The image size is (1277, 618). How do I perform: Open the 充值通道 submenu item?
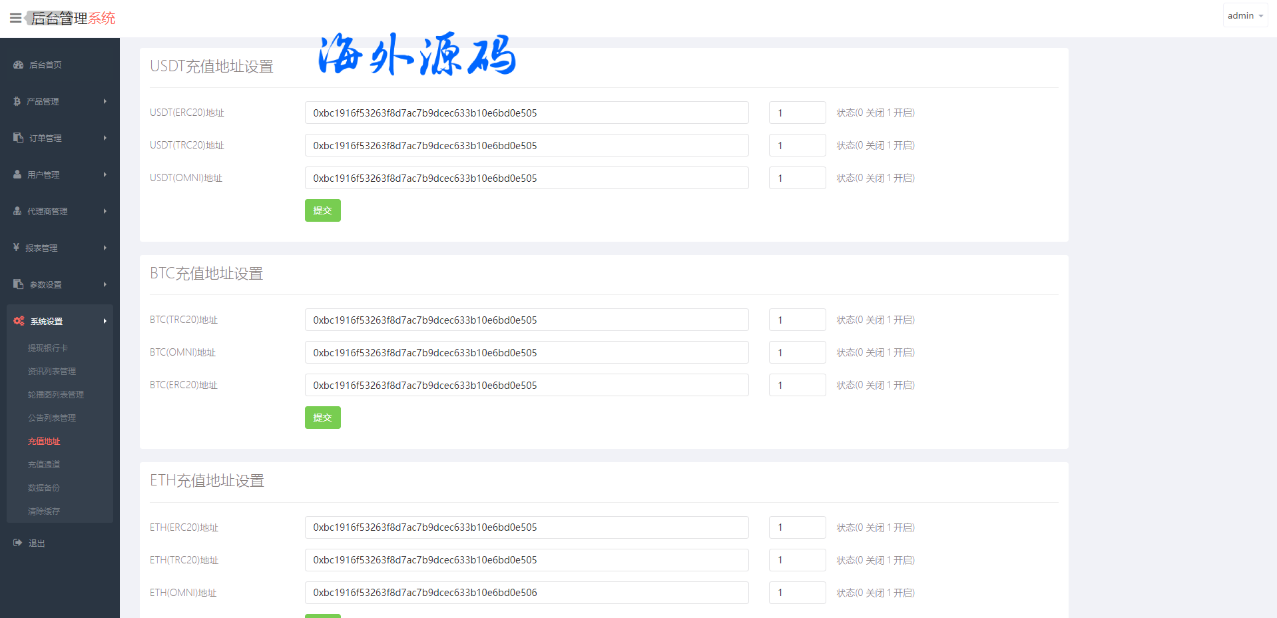coord(44,465)
